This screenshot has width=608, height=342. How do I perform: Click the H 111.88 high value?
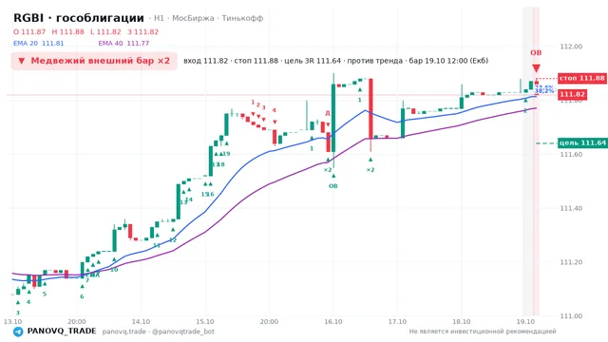[x=67, y=31]
